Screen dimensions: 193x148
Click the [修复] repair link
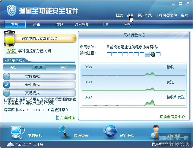pos(11,51)
